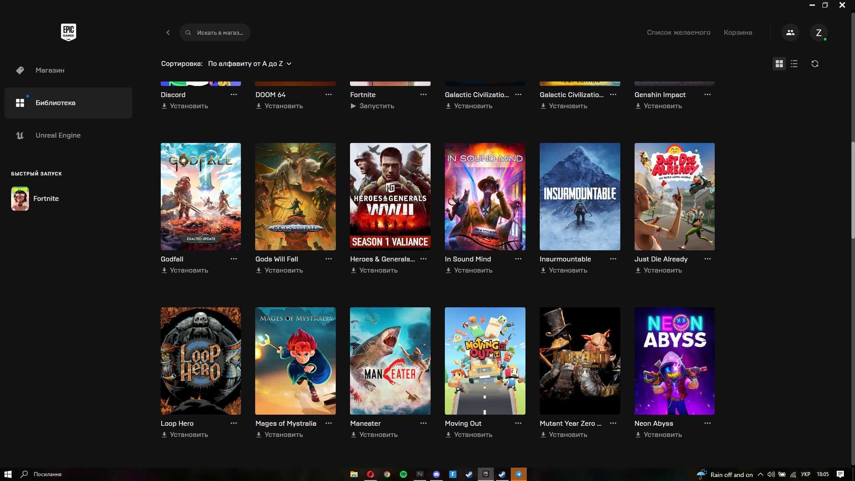Open the volume icon in system tray
The height and width of the screenshot is (481, 855).
tap(771, 474)
